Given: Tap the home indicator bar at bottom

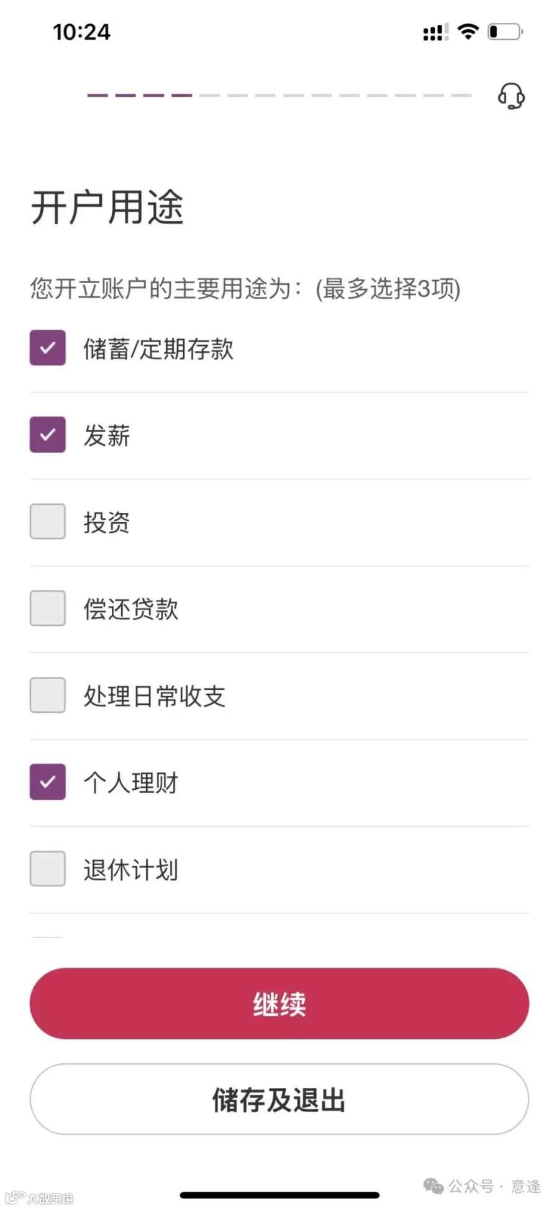Looking at the screenshot, I should tap(279, 1195).
